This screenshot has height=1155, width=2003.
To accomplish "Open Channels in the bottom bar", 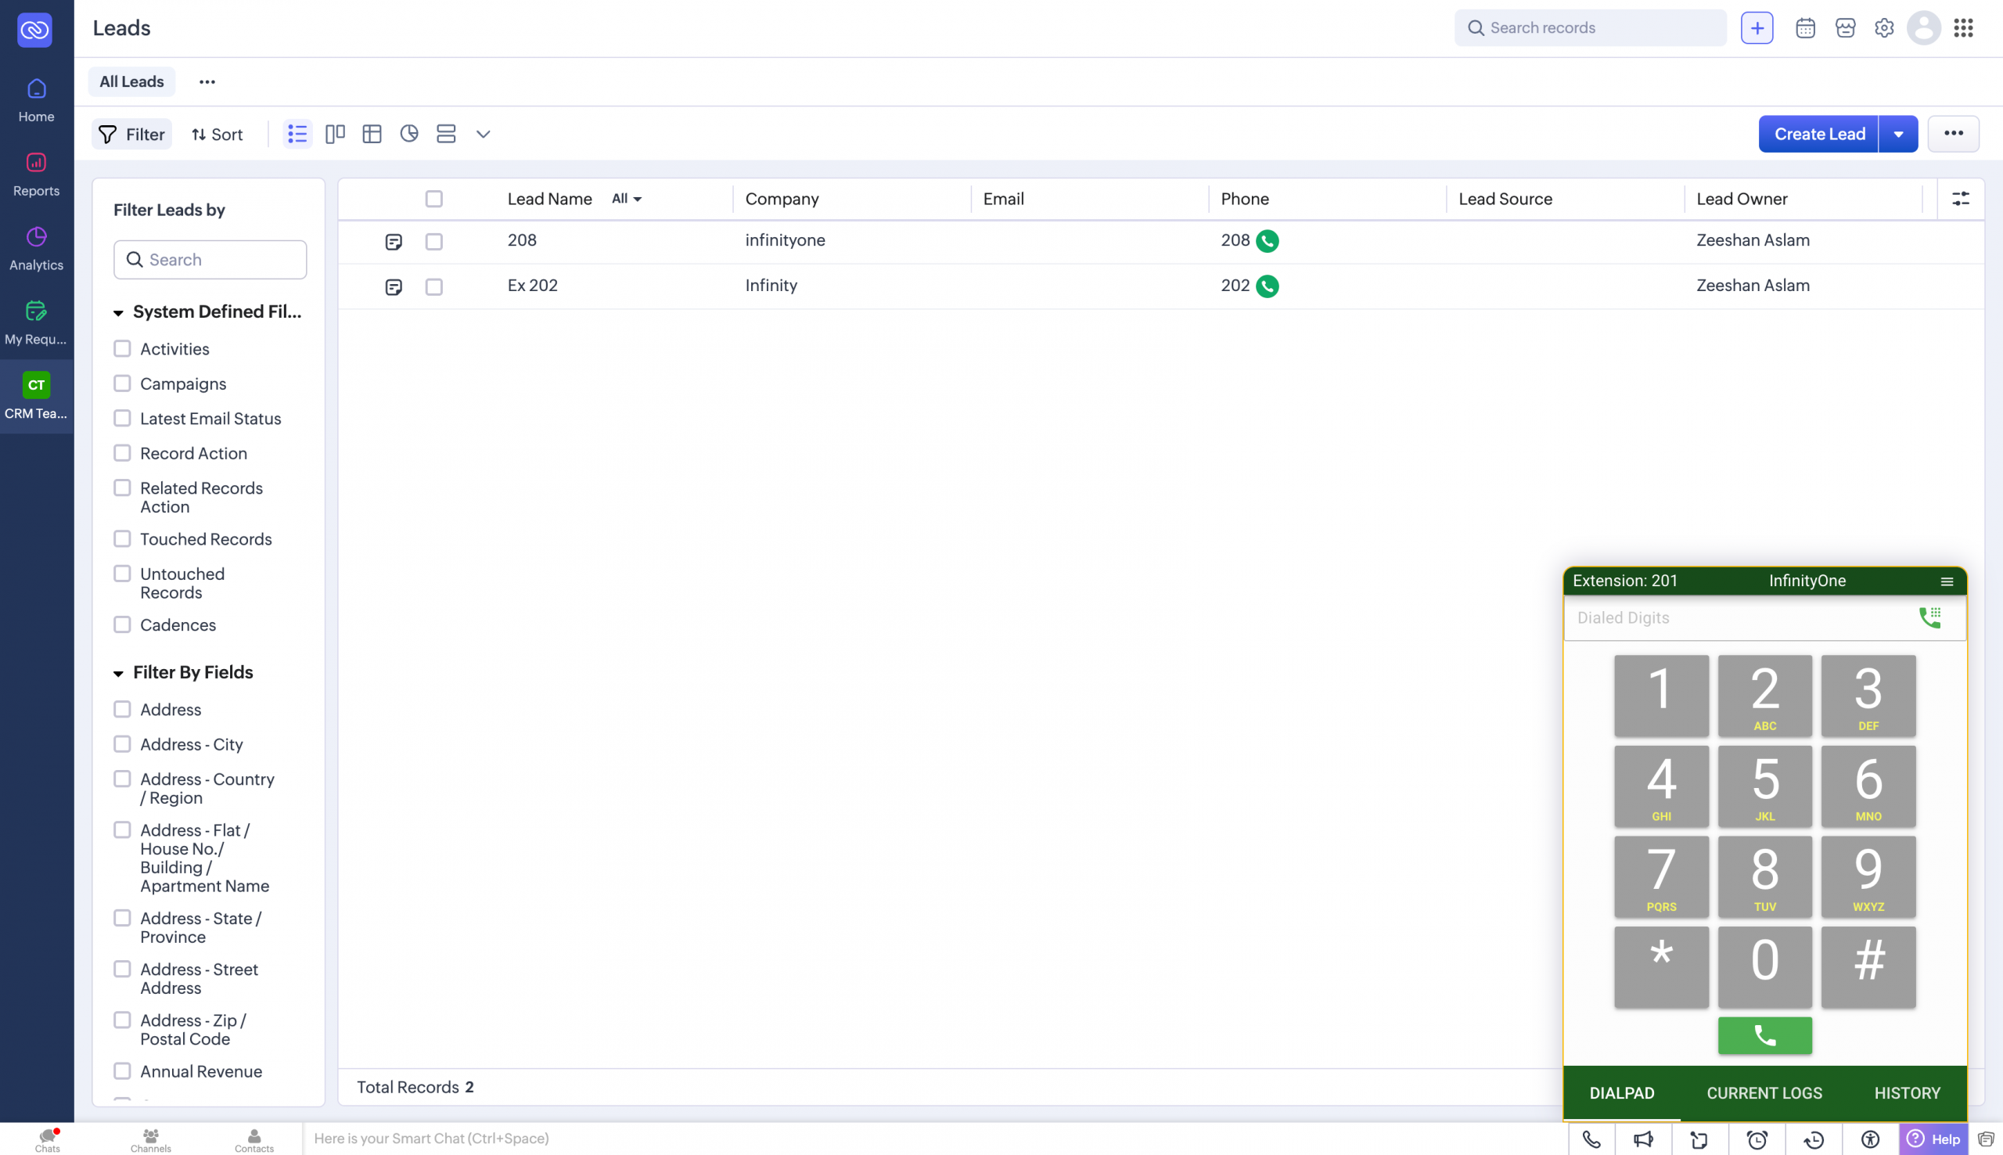I will pos(151,1140).
